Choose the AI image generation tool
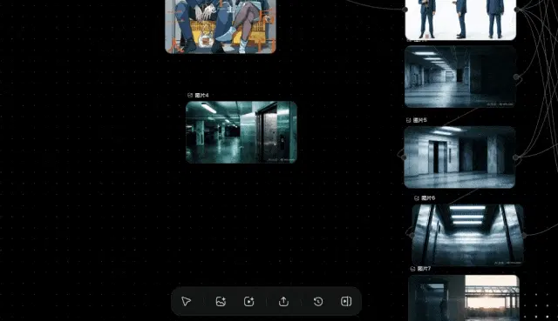The image size is (558, 321). (221, 302)
